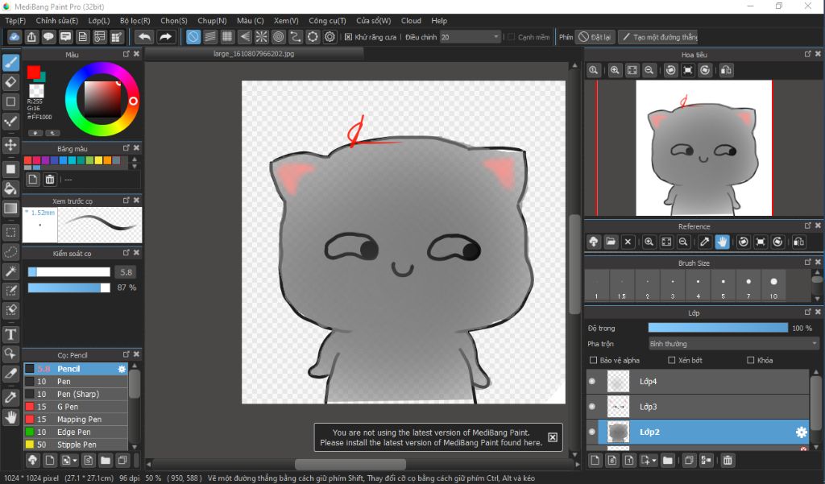Enable grid (crisscross) snap
Image resolution: width=825 pixels, height=484 pixels.
(226, 37)
